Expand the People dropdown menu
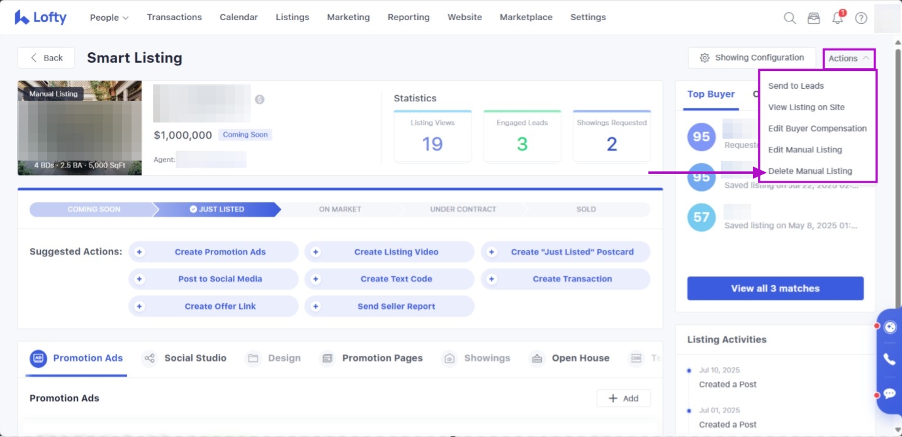The width and height of the screenshot is (902, 437). (109, 18)
